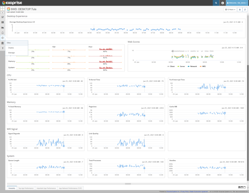
Task: Toggle the Network series in Web Scores legend
Action: pyautogui.click(x=193, y=66)
